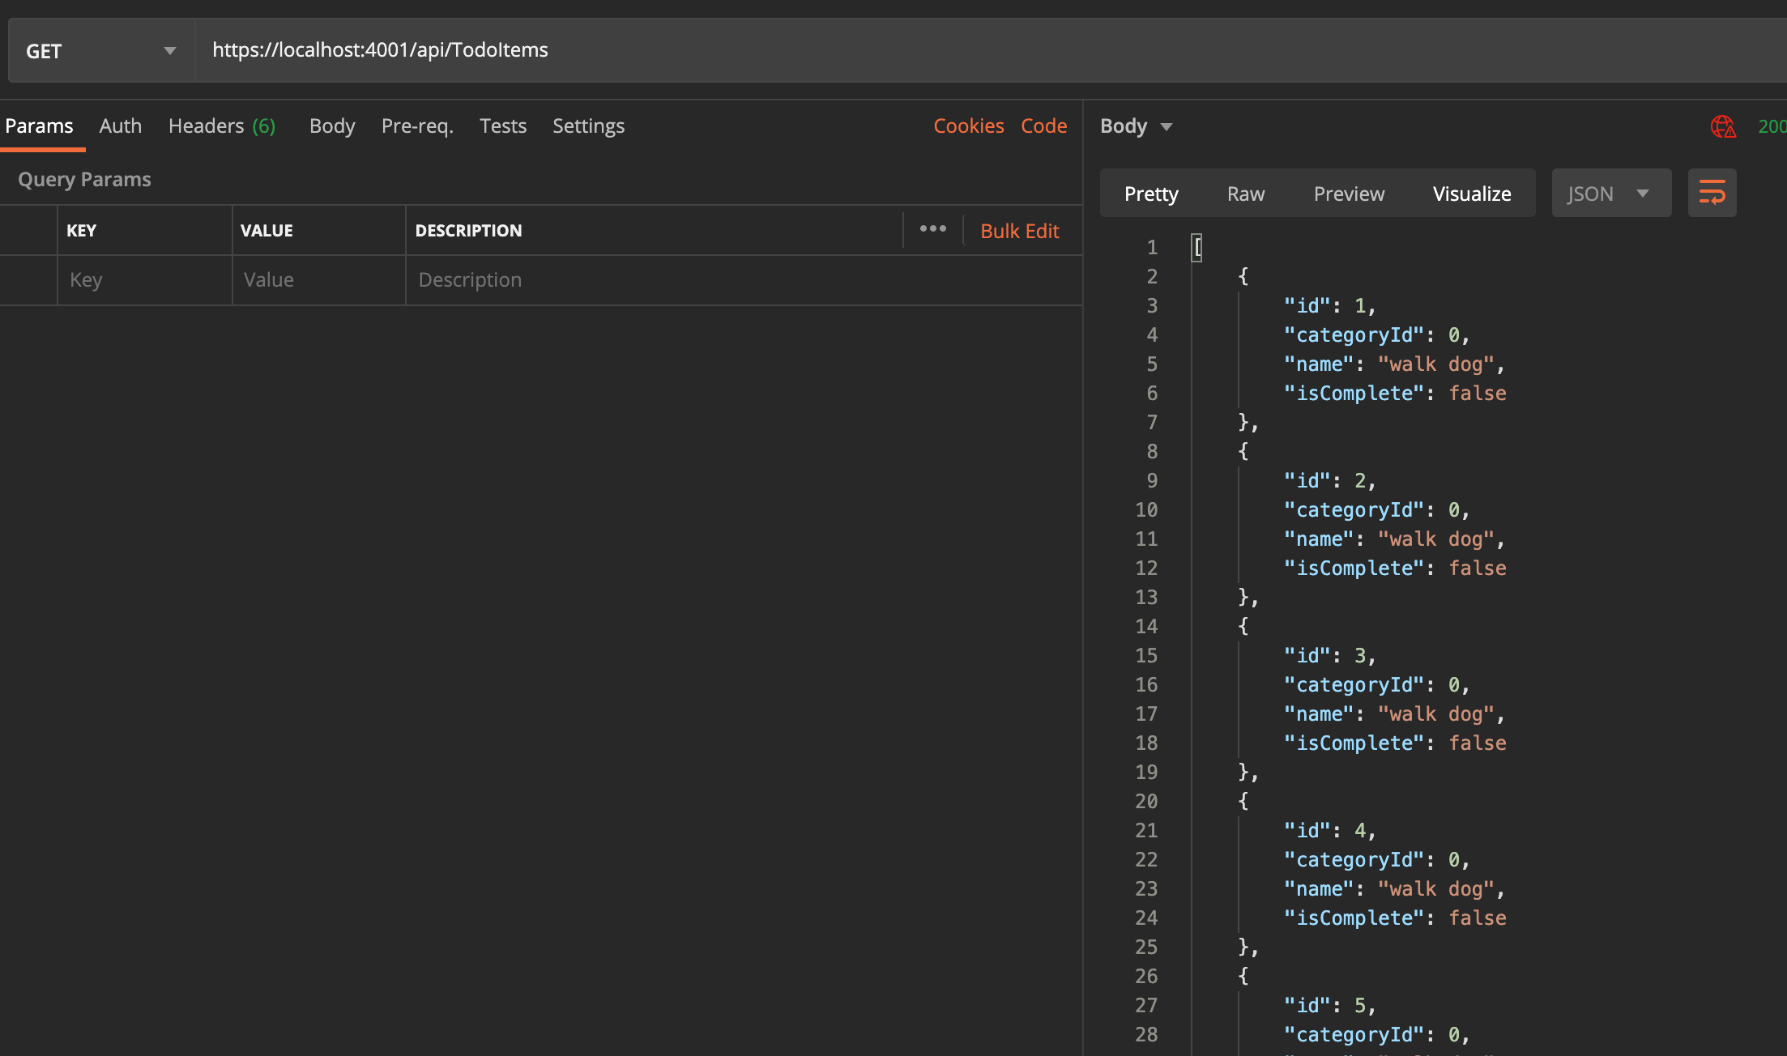The width and height of the screenshot is (1787, 1056).
Task: Click the red globe warning icon
Action: 1722,126
